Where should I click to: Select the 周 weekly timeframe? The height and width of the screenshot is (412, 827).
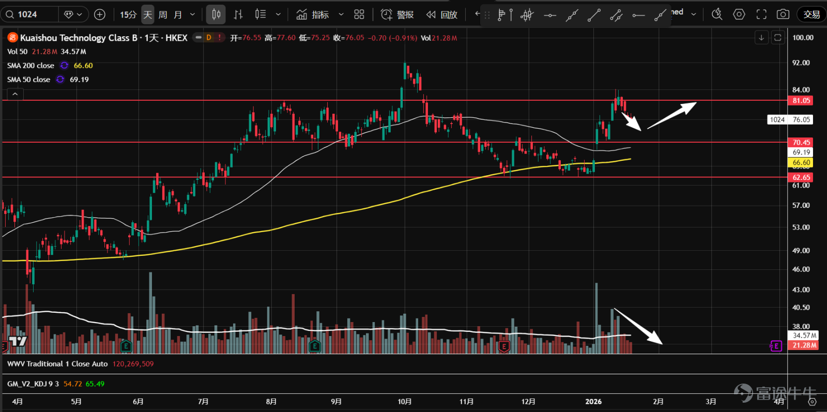coord(163,14)
